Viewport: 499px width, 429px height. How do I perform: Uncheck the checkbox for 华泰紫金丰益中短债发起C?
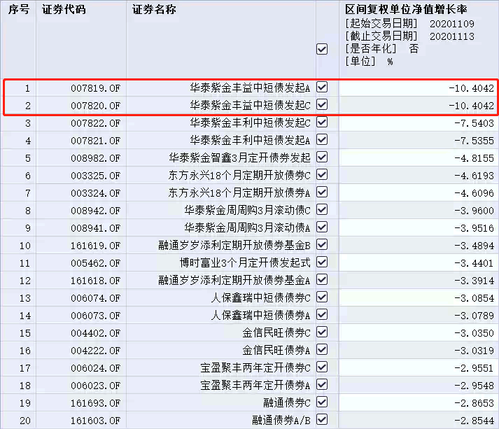click(322, 104)
